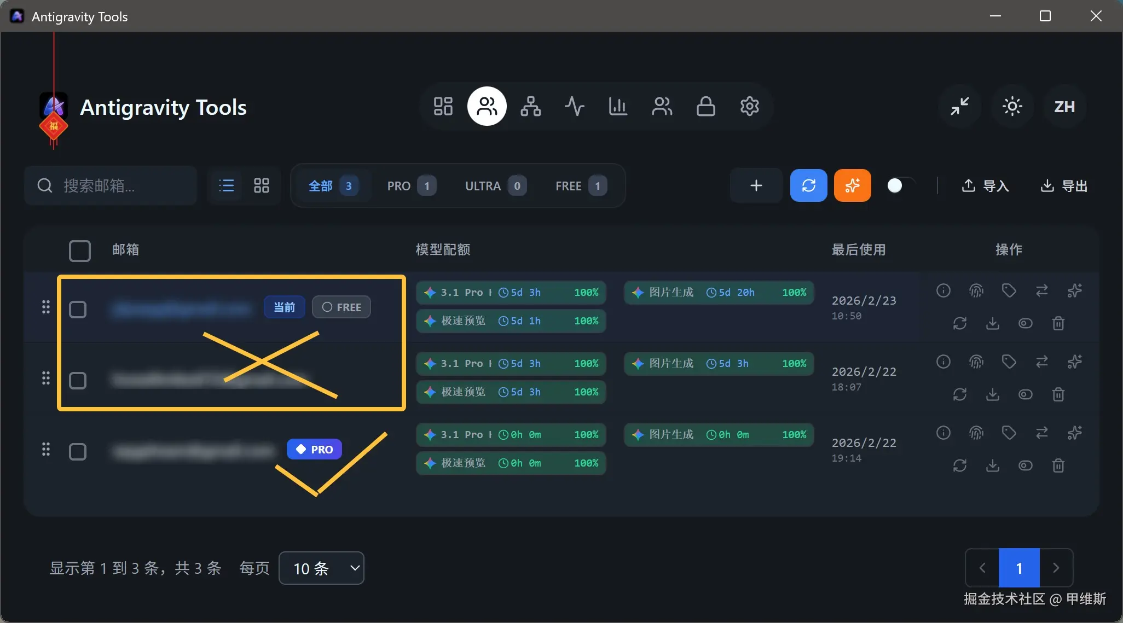Open the ZH language selector
This screenshot has height=623, width=1123.
pyautogui.click(x=1064, y=107)
